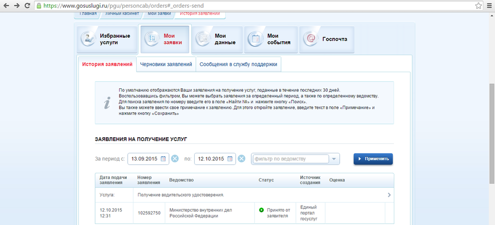Screen dimensions: 495x225
Task: Open the Избранные услуги section
Action: pyautogui.click(x=107, y=39)
